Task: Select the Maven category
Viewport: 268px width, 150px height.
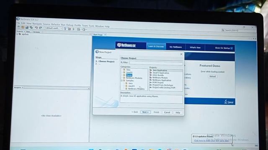Action: point(129,75)
